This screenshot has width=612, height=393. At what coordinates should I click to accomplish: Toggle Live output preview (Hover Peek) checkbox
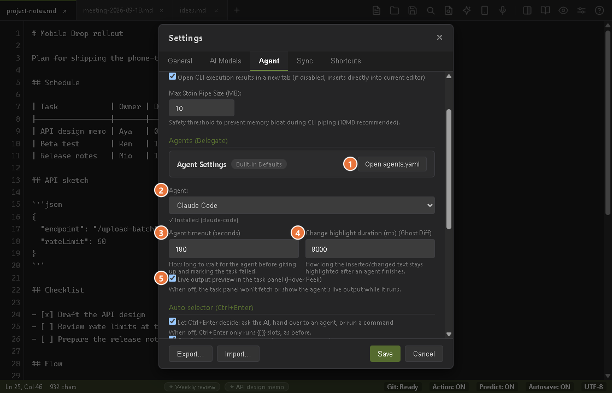(172, 278)
